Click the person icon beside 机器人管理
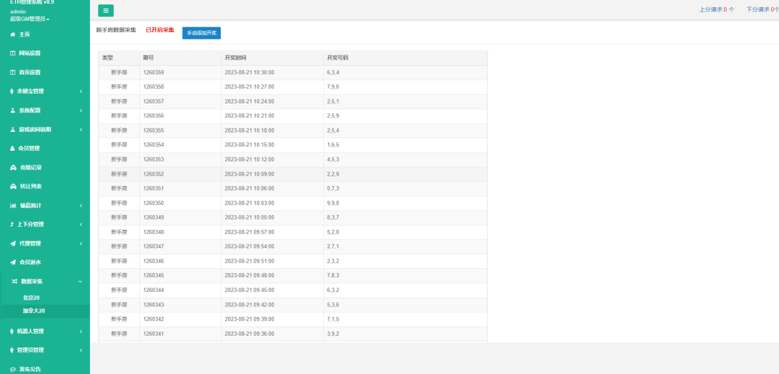779x374 pixels. coord(13,331)
